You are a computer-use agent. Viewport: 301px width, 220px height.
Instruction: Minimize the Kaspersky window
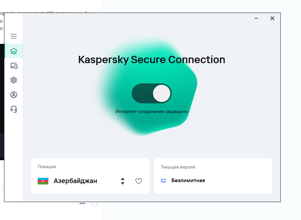pos(256,18)
